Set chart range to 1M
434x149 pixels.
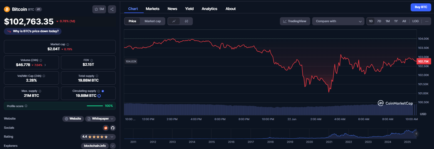(388, 21)
